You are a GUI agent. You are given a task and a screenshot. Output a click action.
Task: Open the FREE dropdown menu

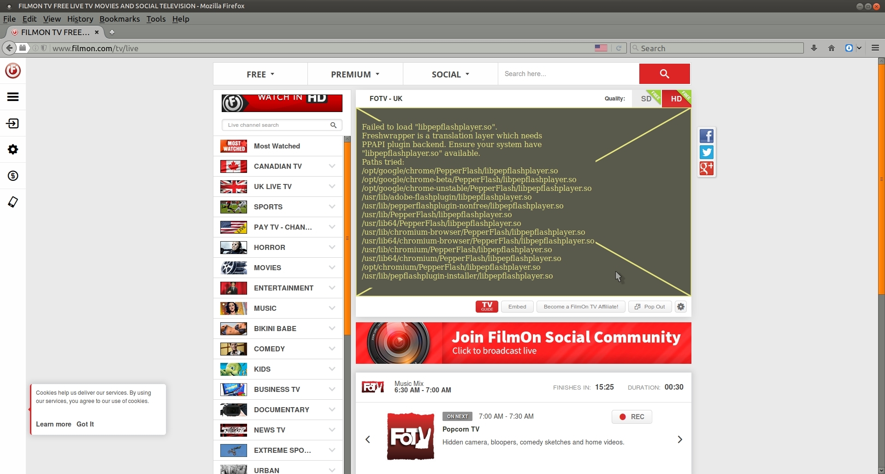(260, 74)
